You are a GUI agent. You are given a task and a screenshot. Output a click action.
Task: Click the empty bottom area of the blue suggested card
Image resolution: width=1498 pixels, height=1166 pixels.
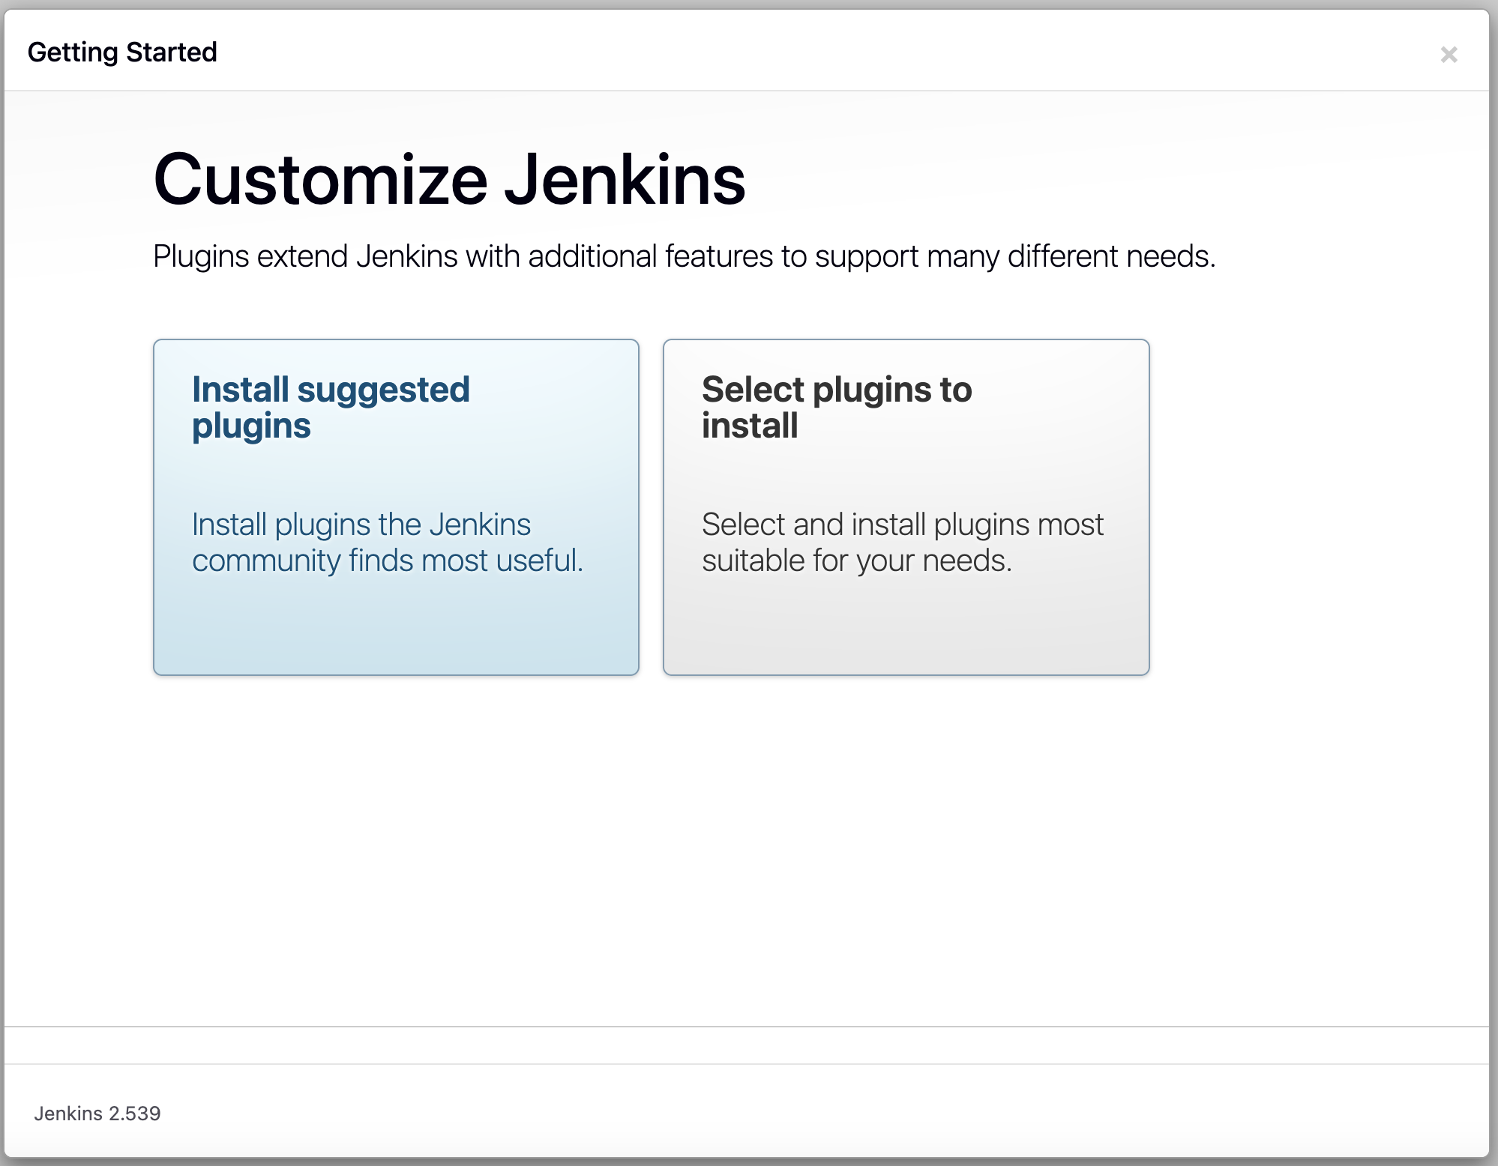pos(396,633)
